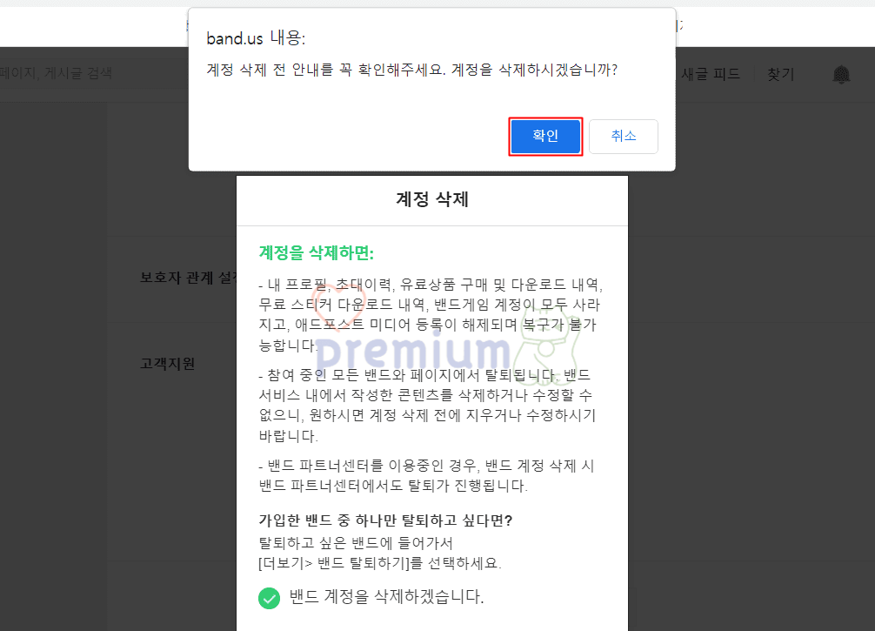875x631 pixels.
Task: Click 취소 button in band.us alert
Action: tap(624, 137)
